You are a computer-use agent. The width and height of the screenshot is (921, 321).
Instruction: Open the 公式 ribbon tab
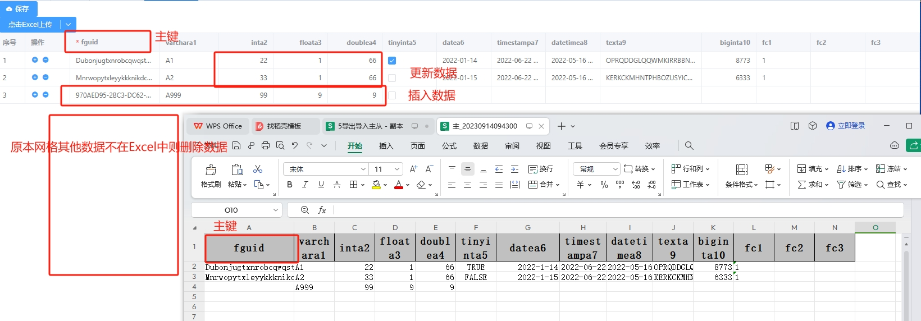pos(449,146)
